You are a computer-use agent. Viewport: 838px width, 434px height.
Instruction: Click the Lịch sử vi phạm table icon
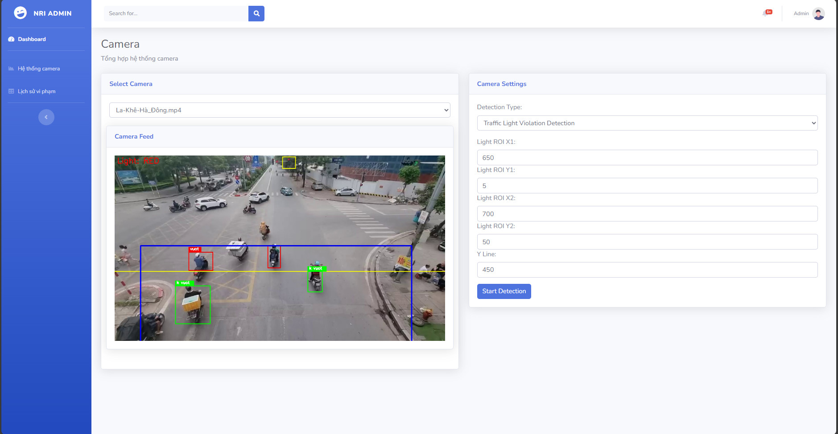click(x=11, y=91)
